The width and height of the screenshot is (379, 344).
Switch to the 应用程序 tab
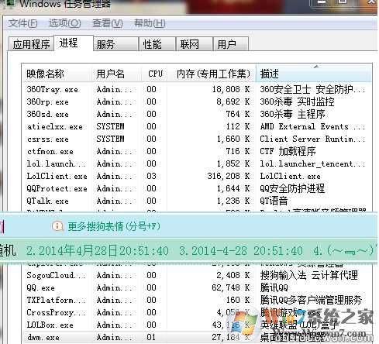pyautogui.click(x=31, y=44)
